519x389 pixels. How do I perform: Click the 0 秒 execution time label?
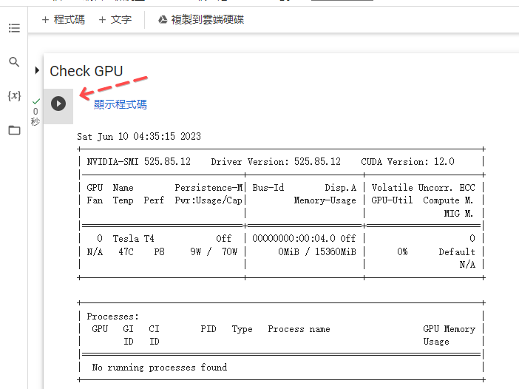35,116
